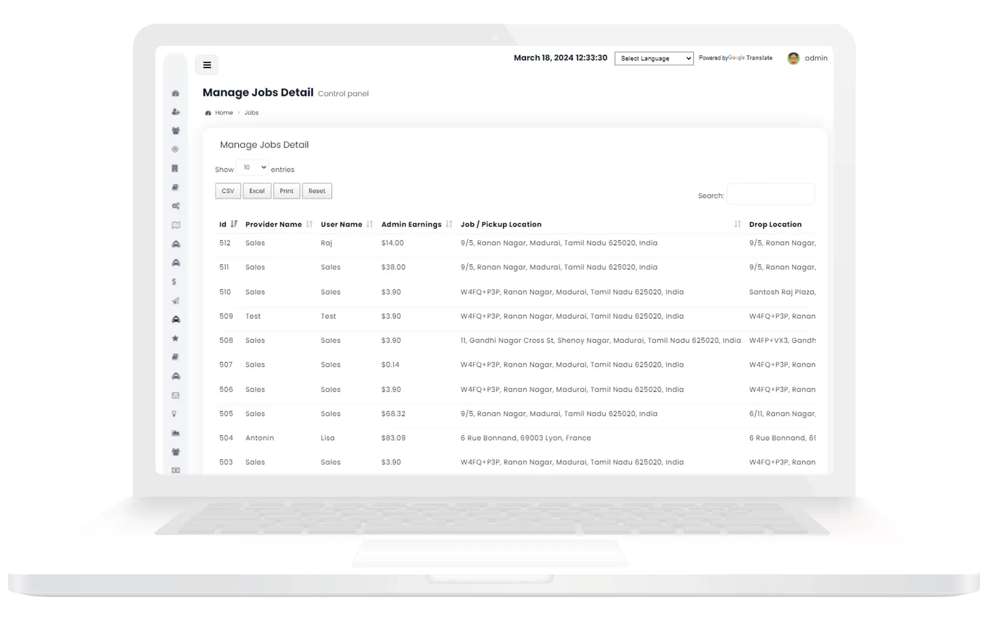Click the car icon just above the dollar icon

coord(175,263)
